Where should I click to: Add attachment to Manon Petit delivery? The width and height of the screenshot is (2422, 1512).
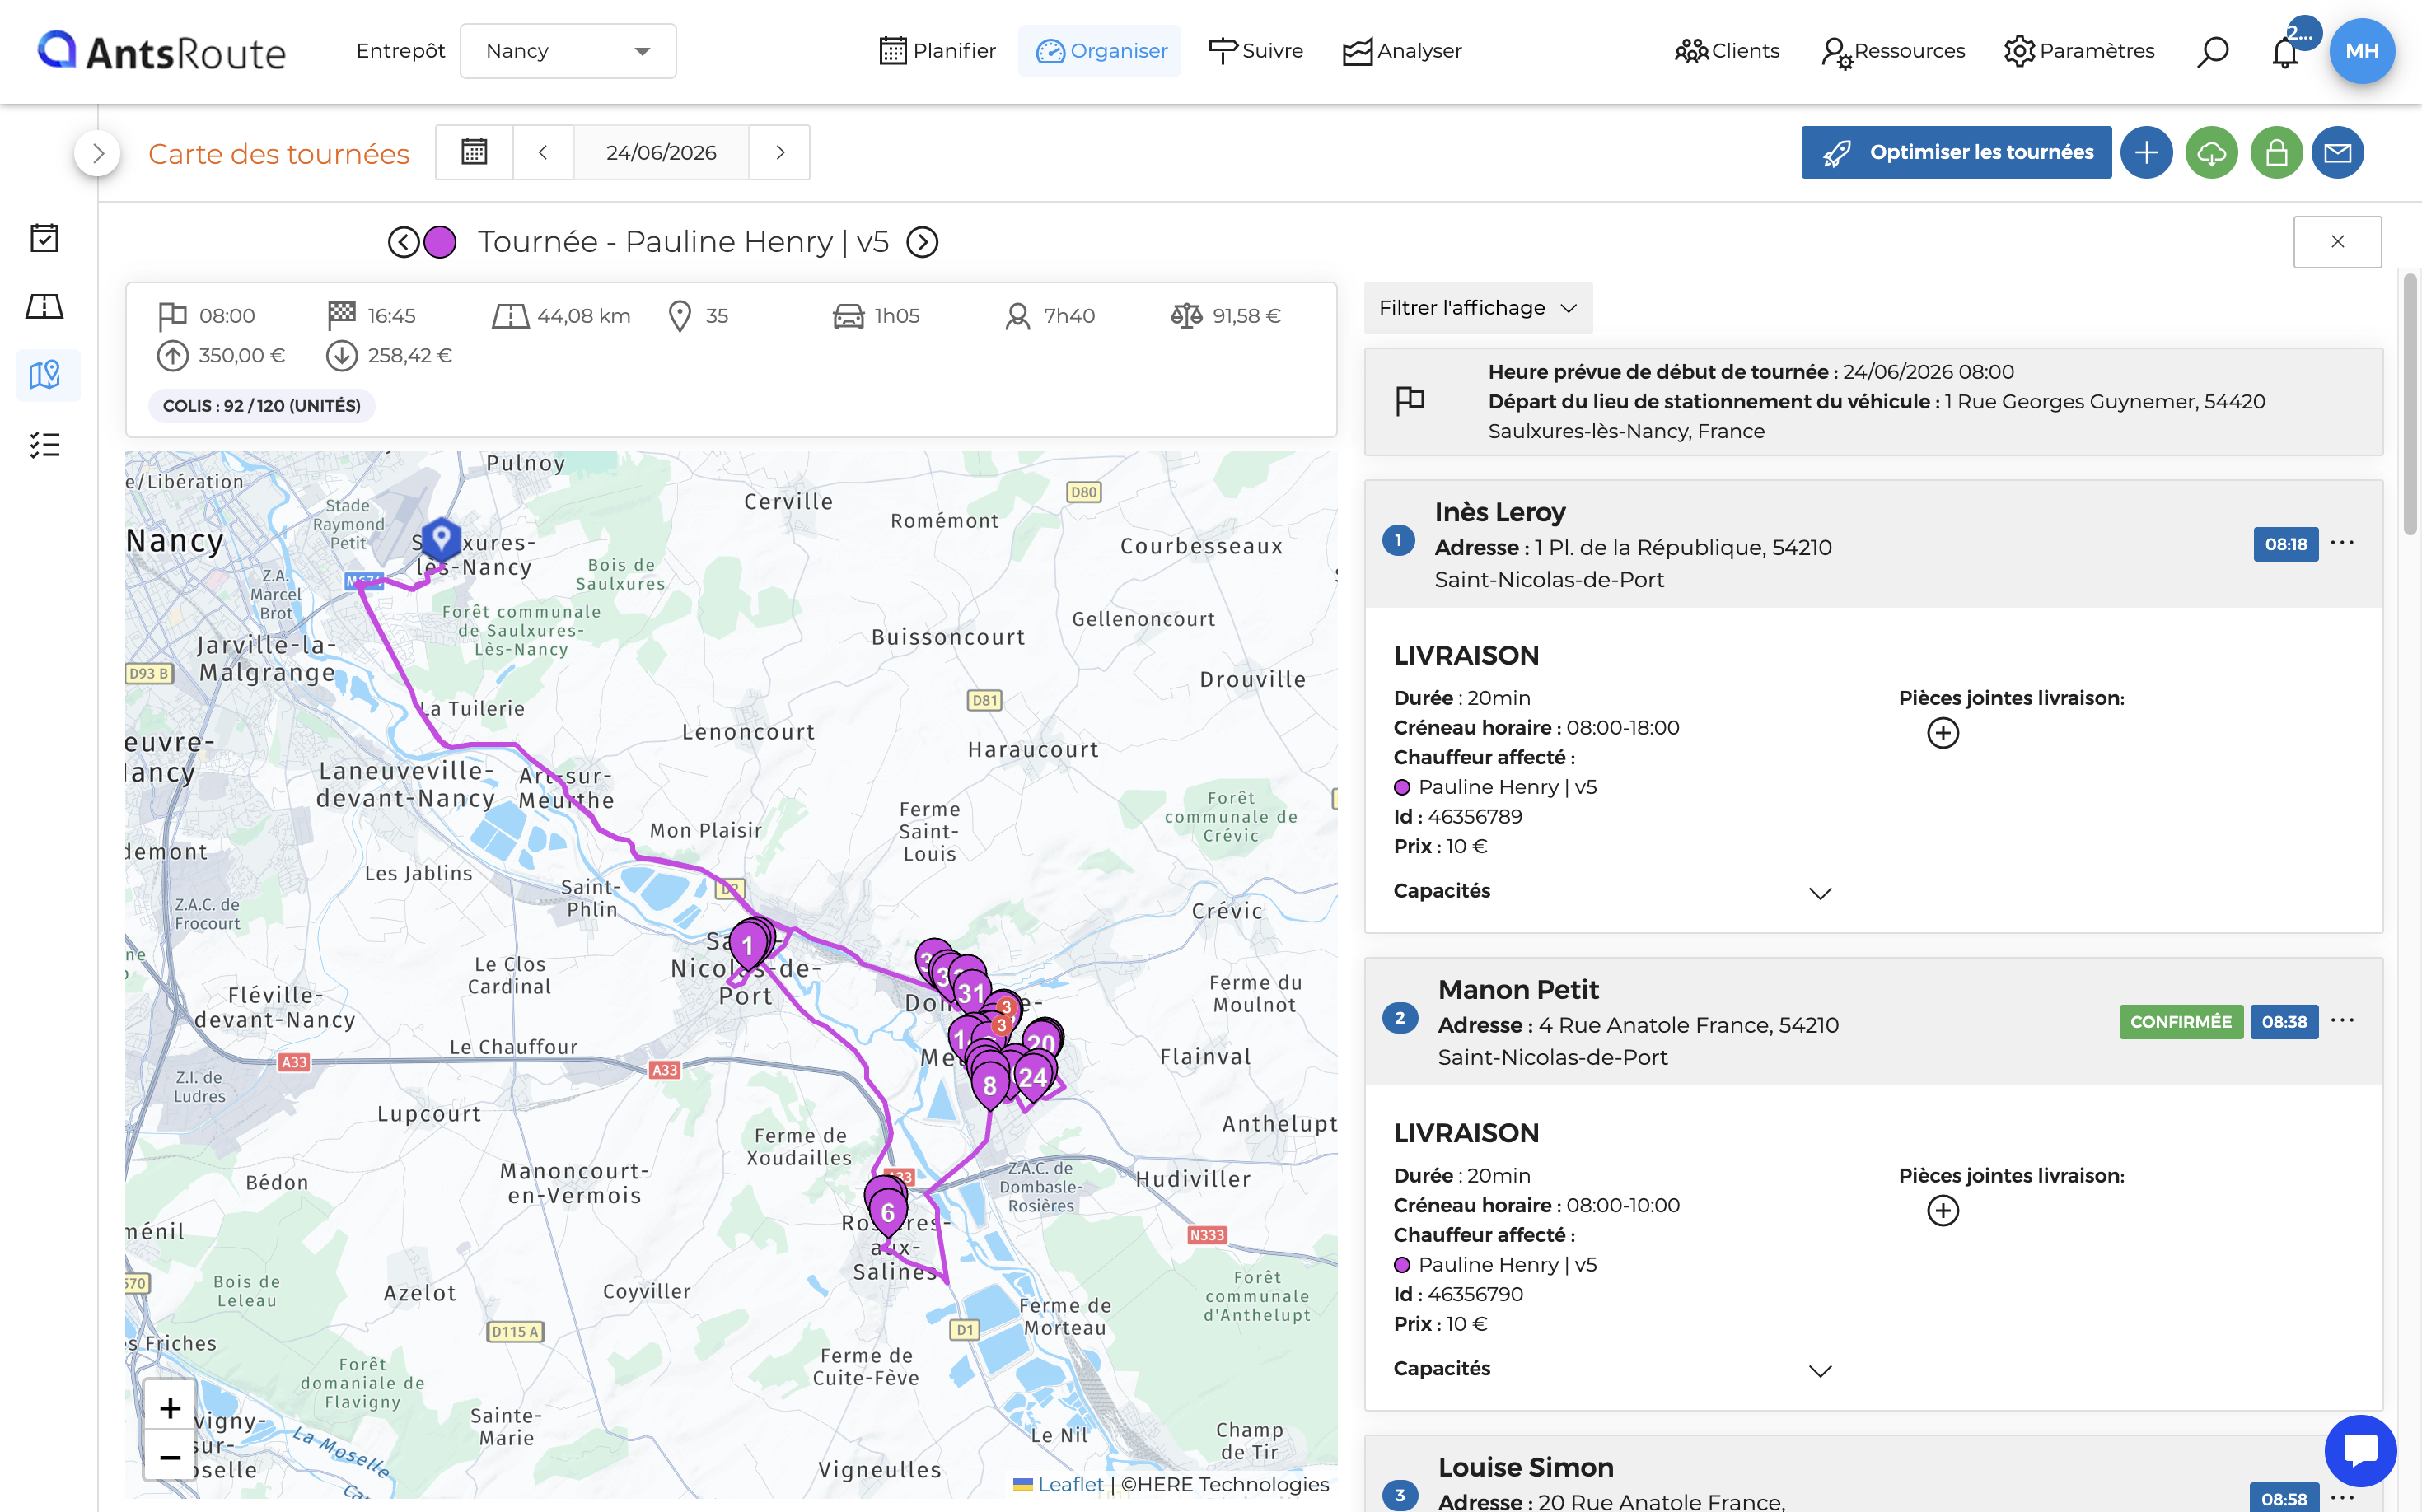[1943, 1211]
